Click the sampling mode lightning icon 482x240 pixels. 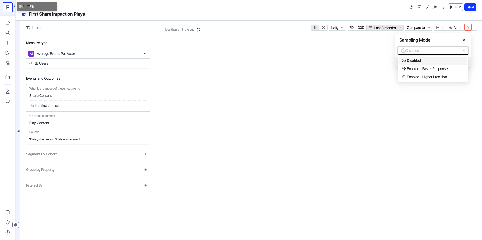(x=468, y=28)
